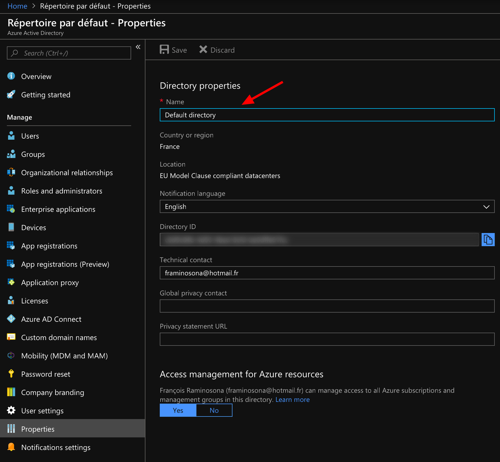The width and height of the screenshot is (500, 462).
Task: Open Custom domain names menu item
Action: pyautogui.click(x=59, y=338)
